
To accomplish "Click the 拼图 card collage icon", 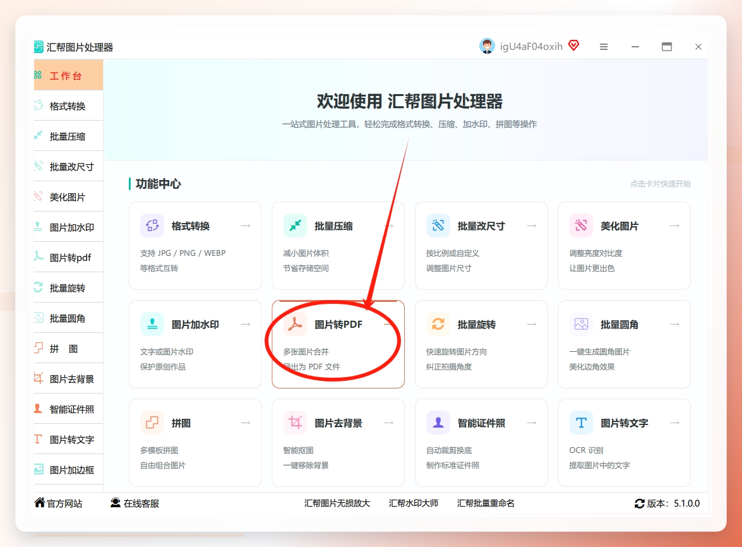I will (x=152, y=423).
